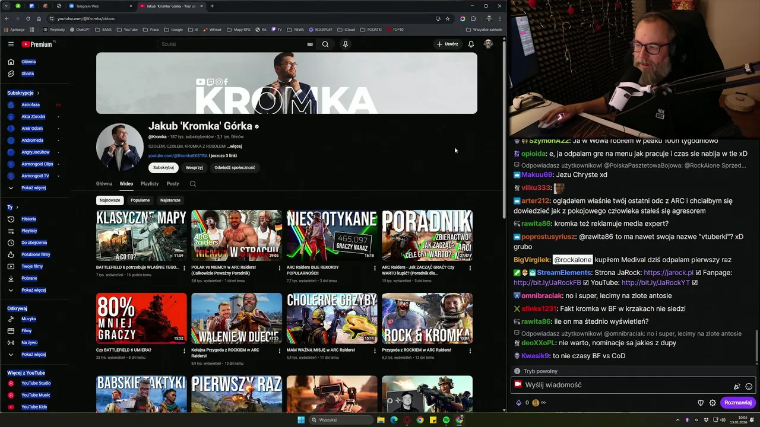Search within channel magnifier icon
This screenshot has width=760, height=427.
[193, 184]
